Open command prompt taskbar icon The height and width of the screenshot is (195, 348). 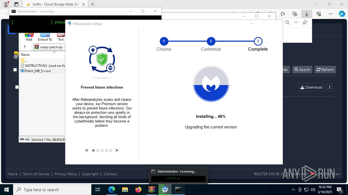178,190
